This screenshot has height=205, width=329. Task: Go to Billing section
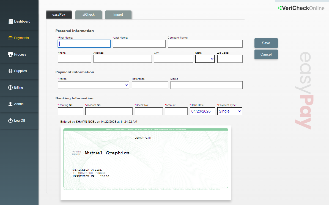[19, 88]
